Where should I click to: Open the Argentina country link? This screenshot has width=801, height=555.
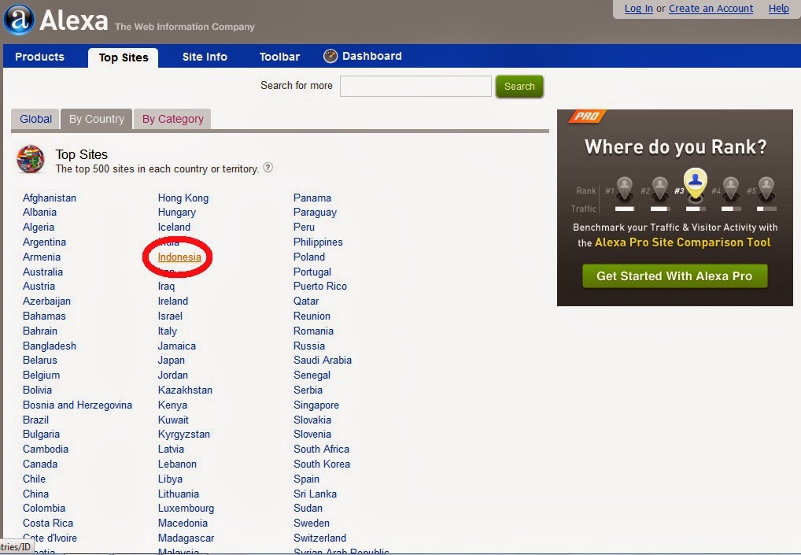[44, 242]
